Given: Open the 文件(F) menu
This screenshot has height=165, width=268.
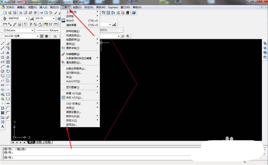Looking at the screenshot, I should (10, 7).
